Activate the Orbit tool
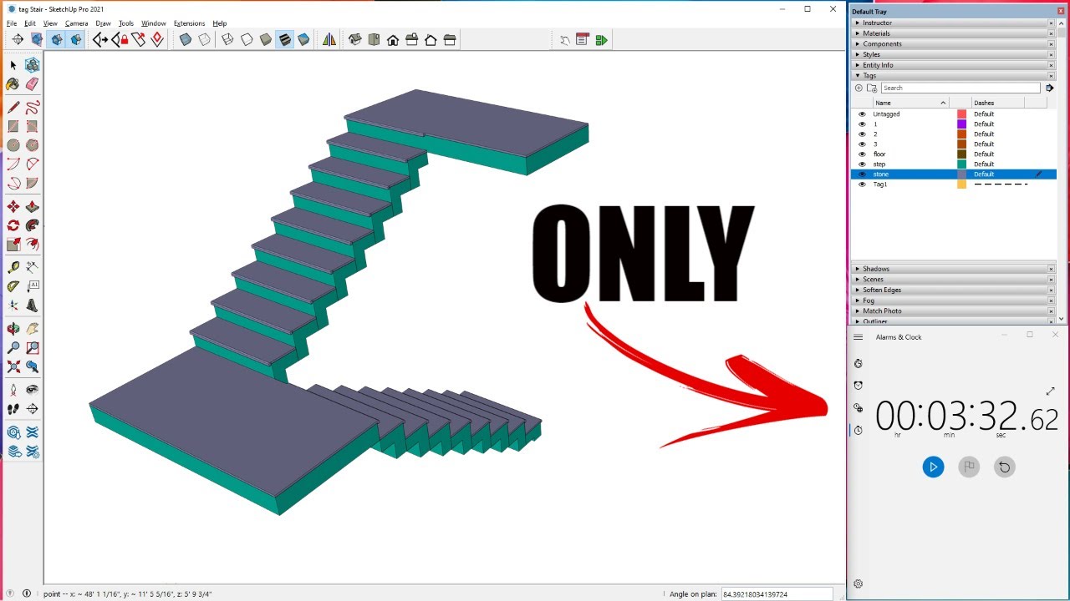Viewport: 1070px width, 601px height. click(13, 329)
